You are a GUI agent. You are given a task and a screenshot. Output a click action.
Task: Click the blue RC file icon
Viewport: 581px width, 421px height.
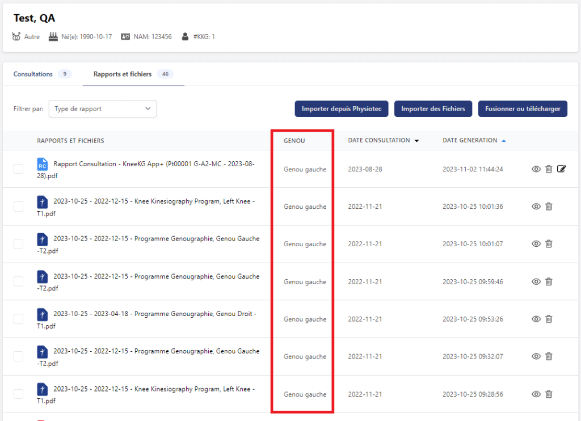(42, 165)
